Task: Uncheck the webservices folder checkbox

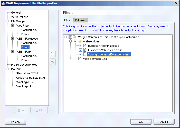Action: 75,41
